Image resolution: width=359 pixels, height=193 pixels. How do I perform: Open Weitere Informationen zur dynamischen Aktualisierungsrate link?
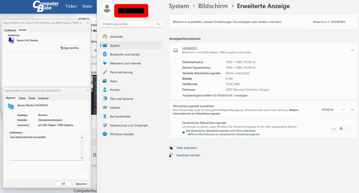223,134
